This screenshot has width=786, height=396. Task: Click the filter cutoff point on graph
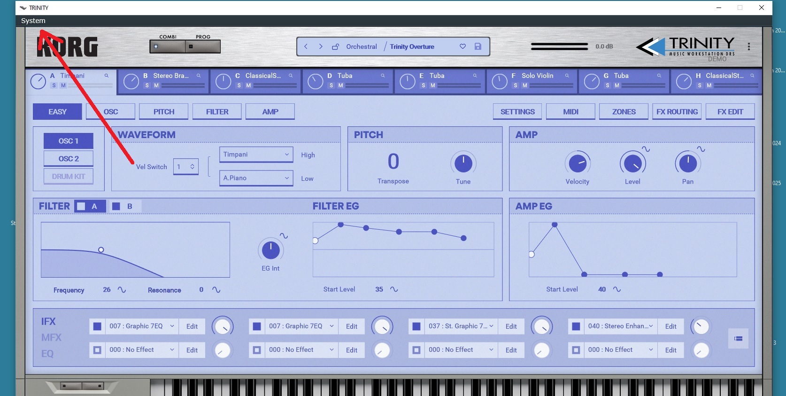coord(101,250)
